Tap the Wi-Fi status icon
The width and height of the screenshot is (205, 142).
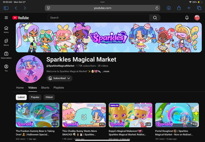pyautogui.click(x=190, y=2)
